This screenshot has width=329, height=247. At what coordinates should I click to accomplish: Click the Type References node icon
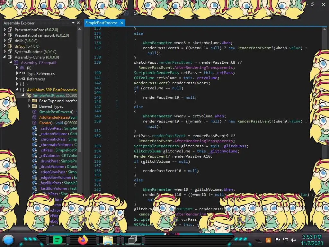click(22, 73)
